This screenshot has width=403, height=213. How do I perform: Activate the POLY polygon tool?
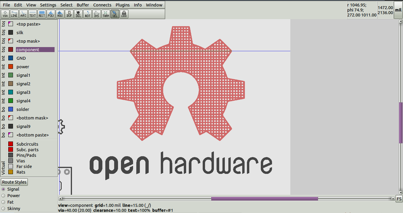(x=51, y=14)
